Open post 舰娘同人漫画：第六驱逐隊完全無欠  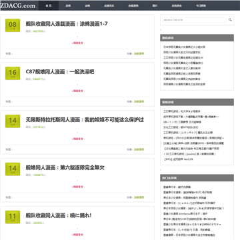[x=65, y=168]
